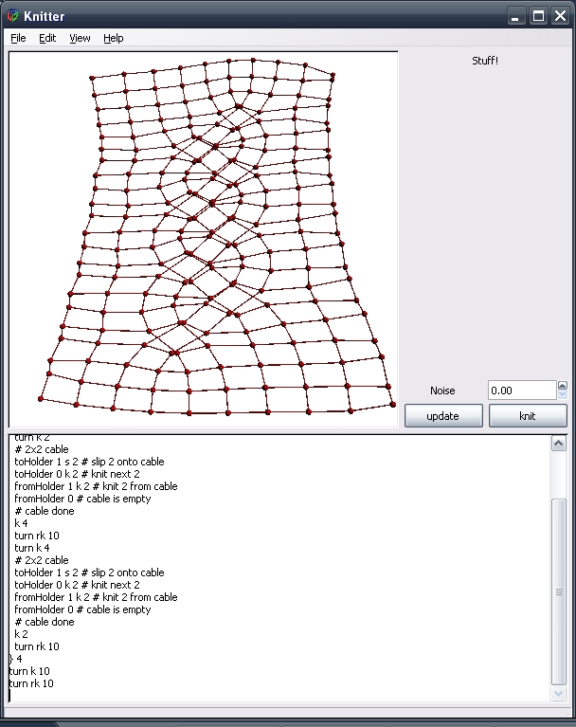Click the knitted mesh preview canvas
The width and height of the screenshot is (576, 727).
(203, 237)
